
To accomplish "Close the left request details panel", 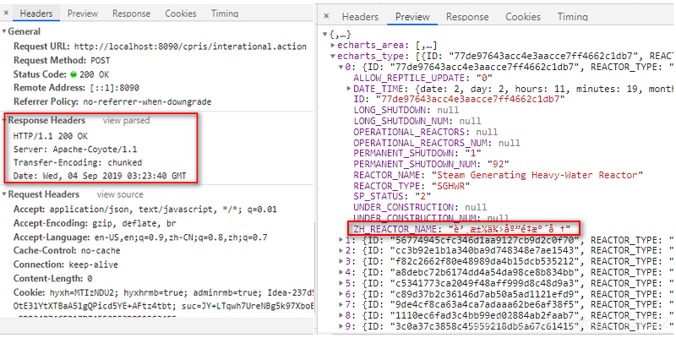I will (x=6, y=13).
